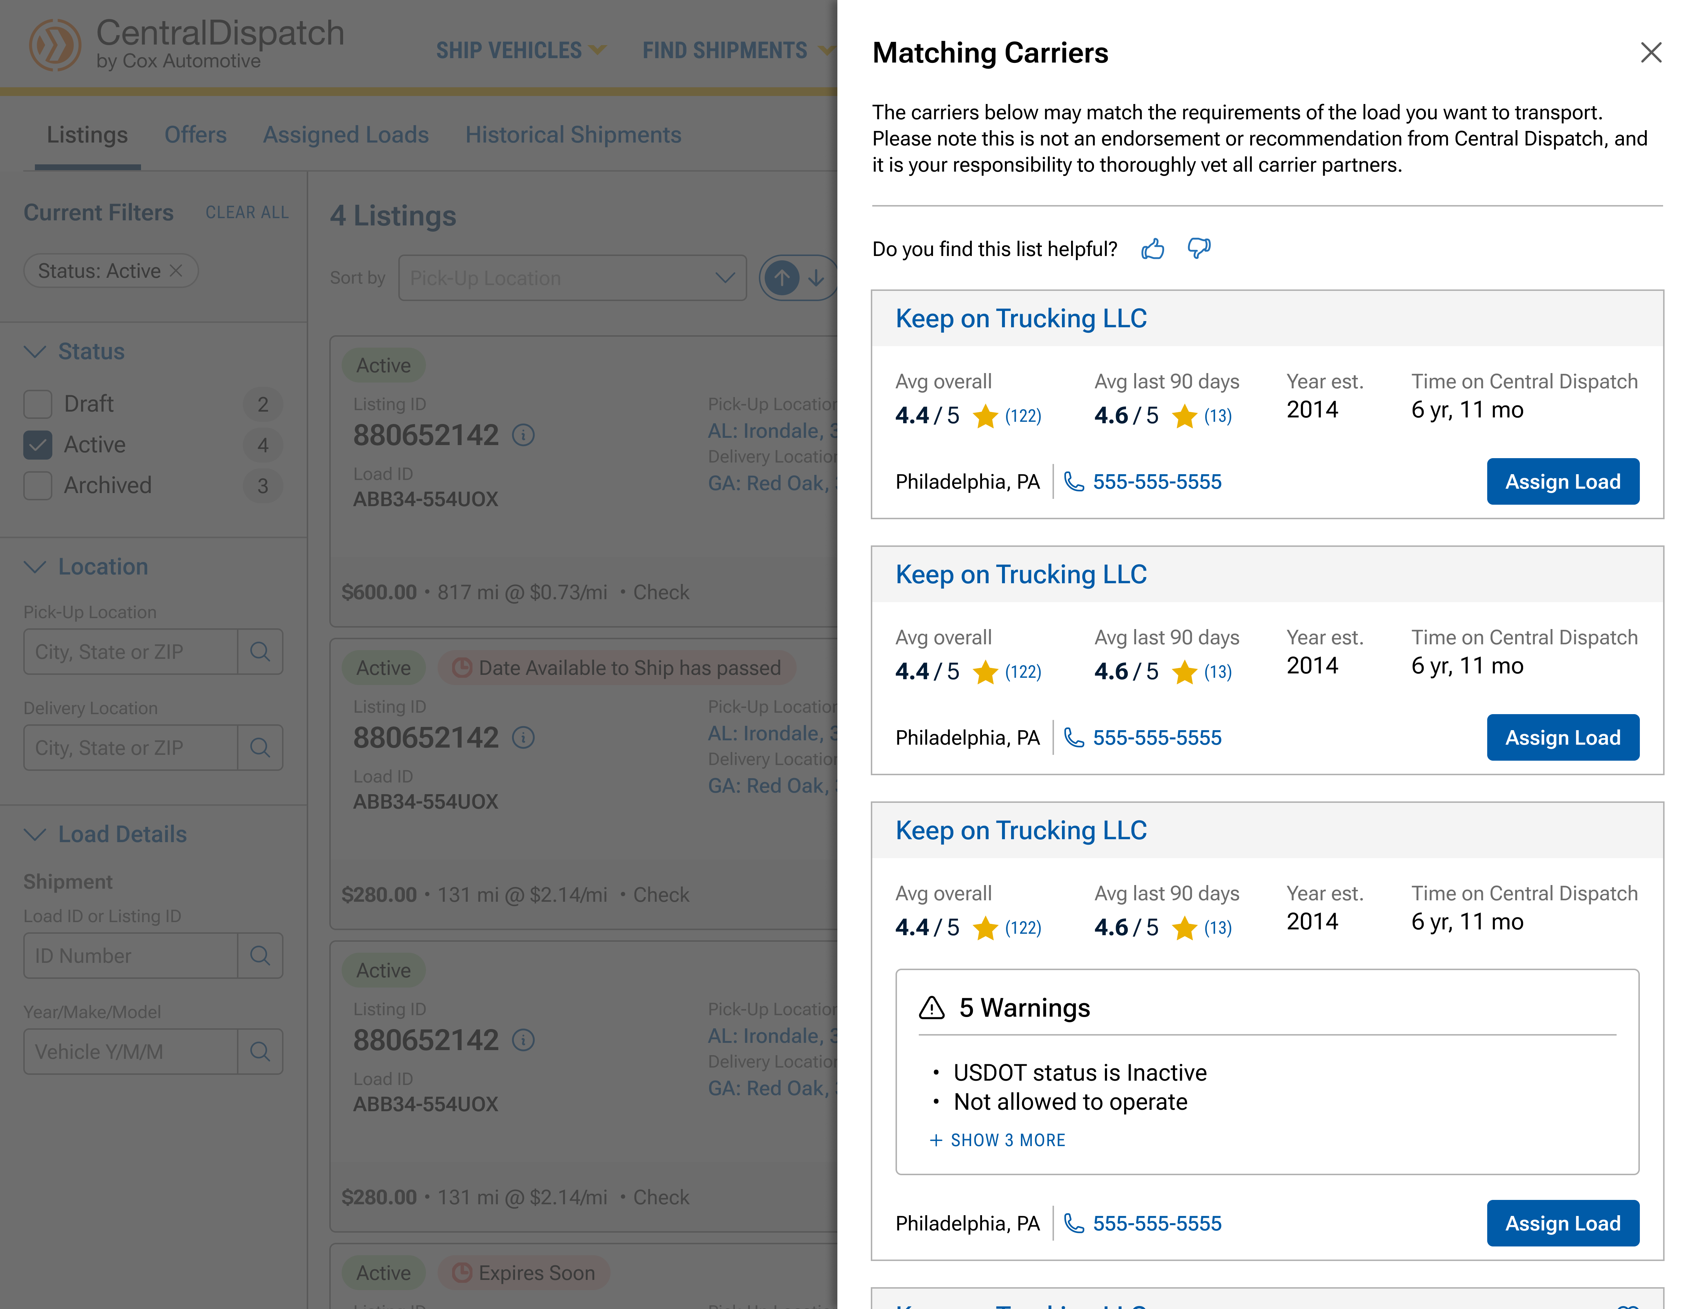Click (122) reviews count on first card

point(1023,416)
